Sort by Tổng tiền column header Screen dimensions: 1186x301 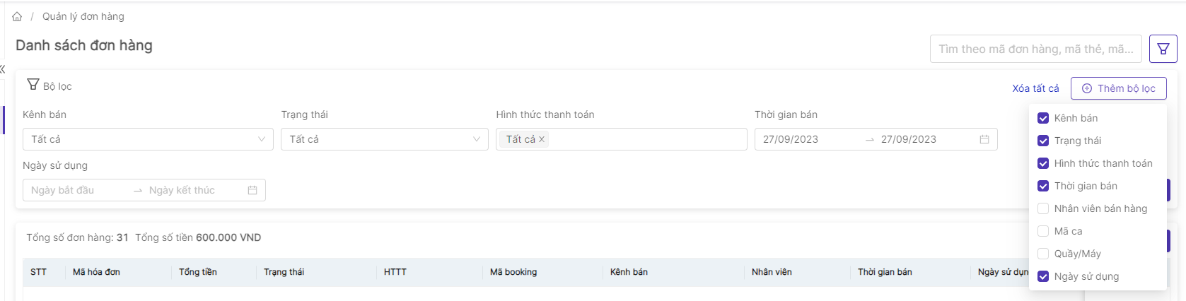(x=198, y=272)
